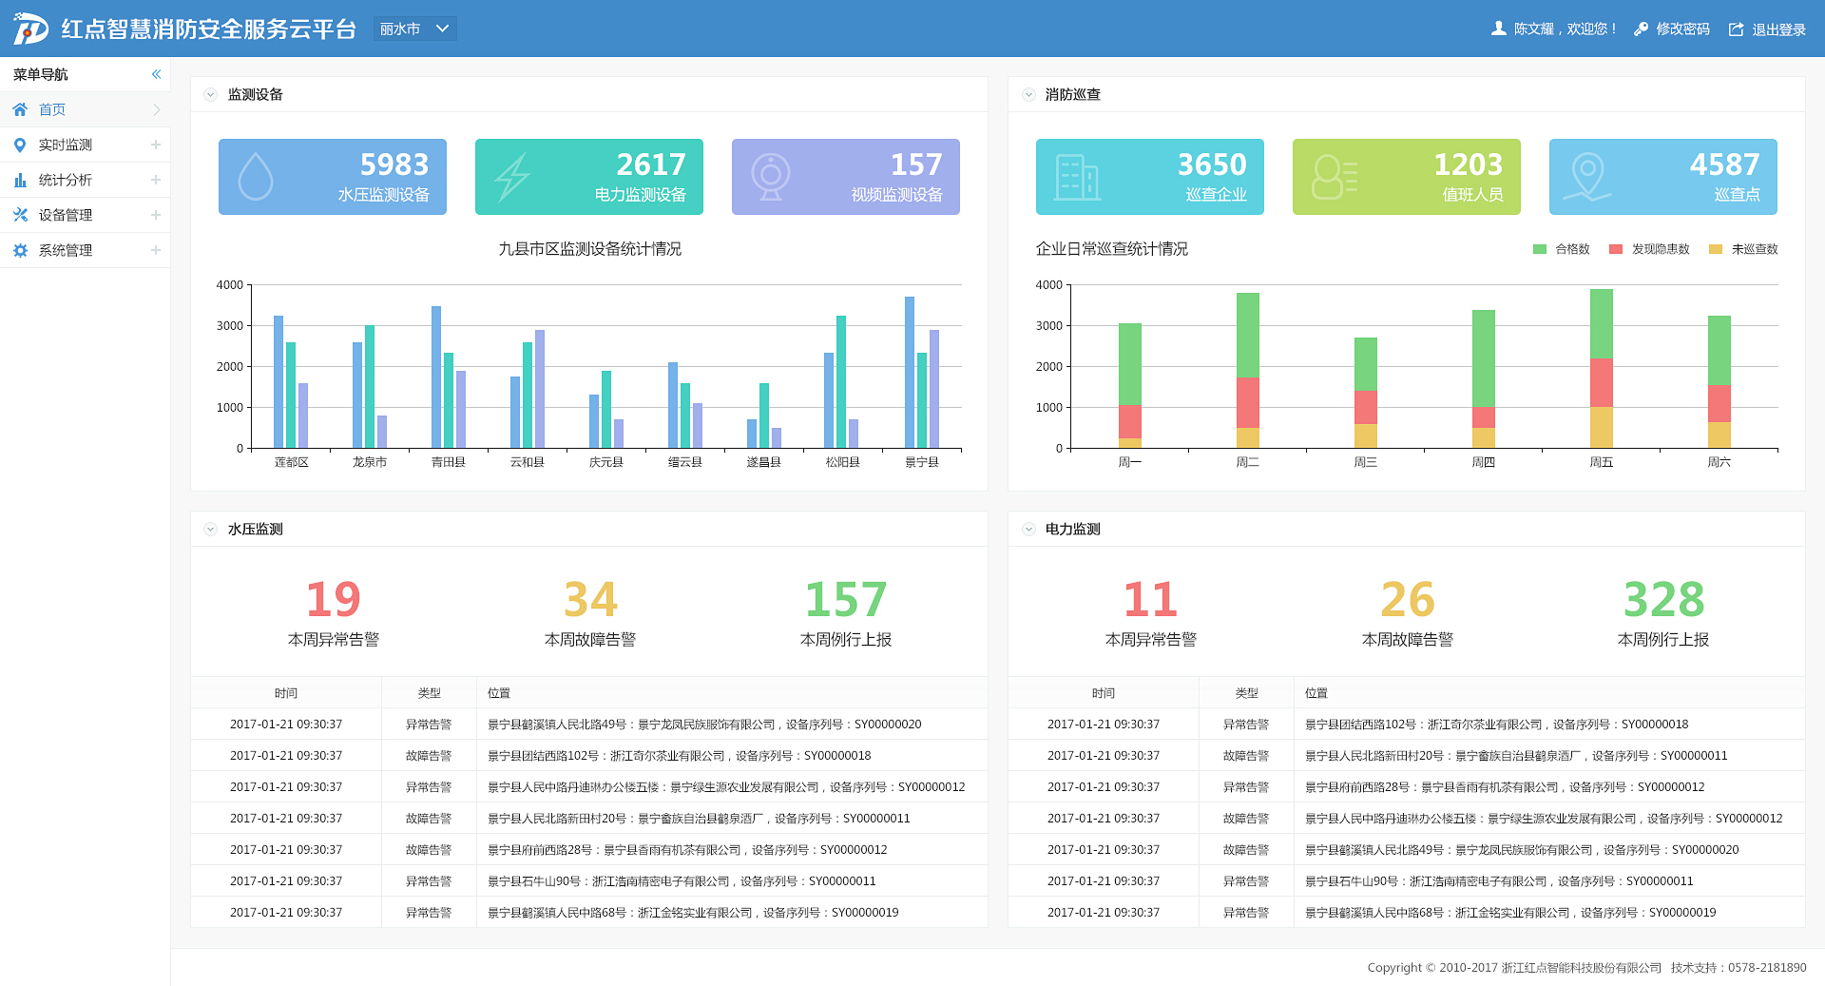
Task: Expand 系统管理 with its plus sign
Action: click(x=156, y=250)
